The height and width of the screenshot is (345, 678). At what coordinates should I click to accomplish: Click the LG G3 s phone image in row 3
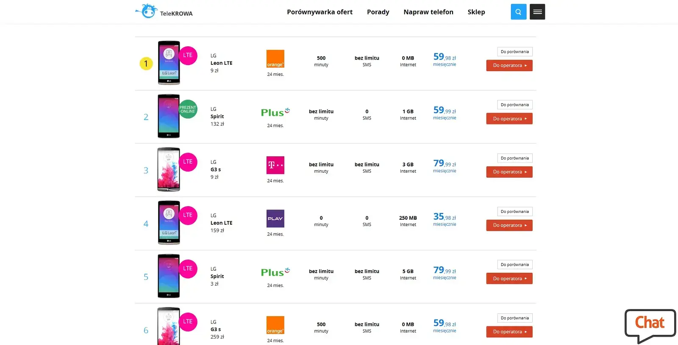coord(169,169)
